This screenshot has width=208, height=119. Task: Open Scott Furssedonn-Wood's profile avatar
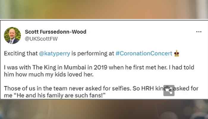click(x=12, y=35)
